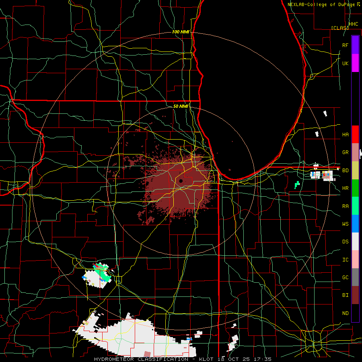
Task: Click the "ND" legend label
Action: 346,313
